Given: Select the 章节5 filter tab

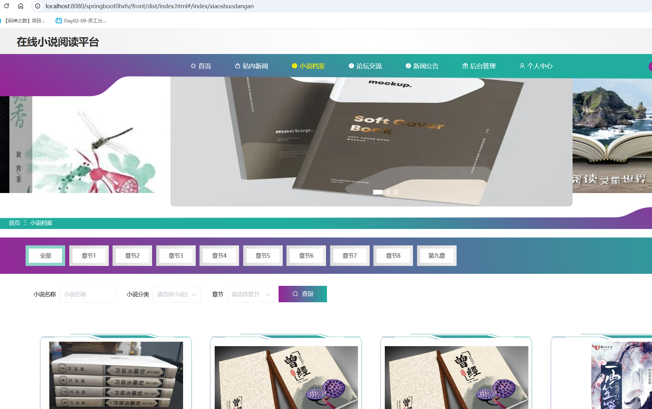Looking at the screenshot, I should tap(263, 256).
